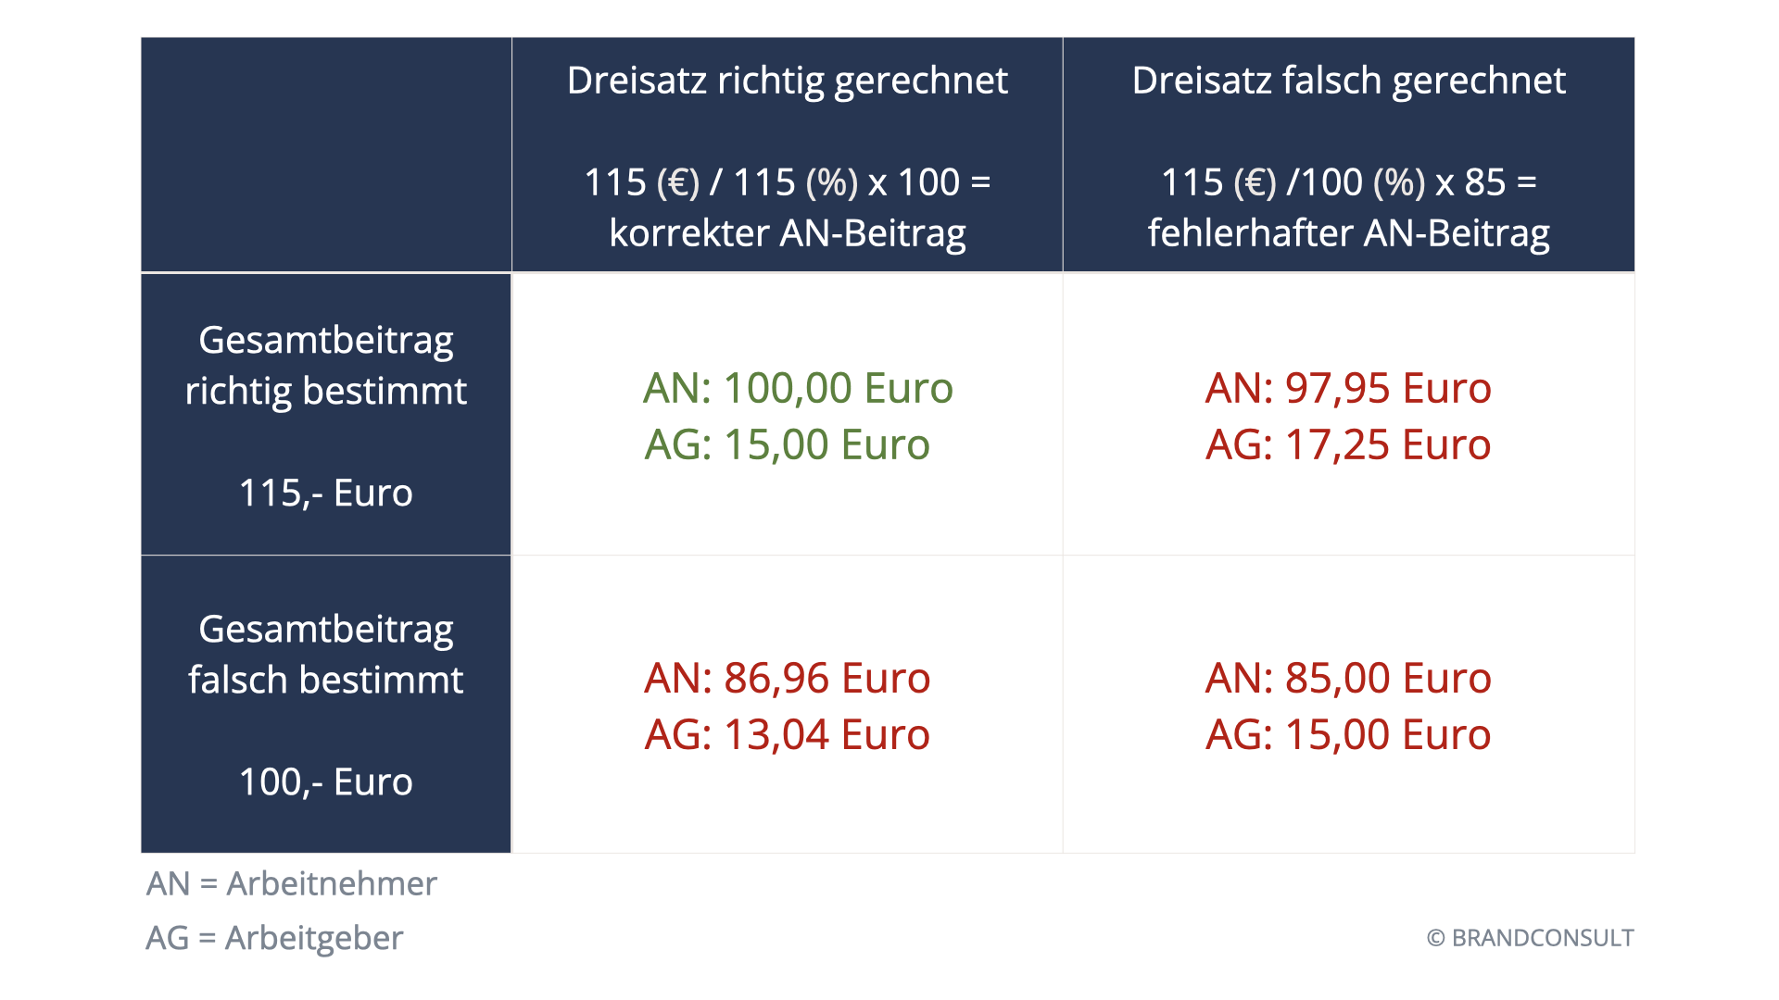Click the "Gesamtbeitrag richtig bestimmt" row header
This screenshot has width=1779, height=1000.
[x=325, y=366]
